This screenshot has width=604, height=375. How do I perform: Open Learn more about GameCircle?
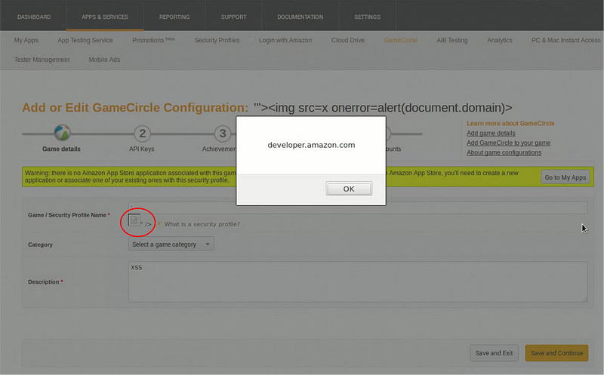click(x=510, y=123)
